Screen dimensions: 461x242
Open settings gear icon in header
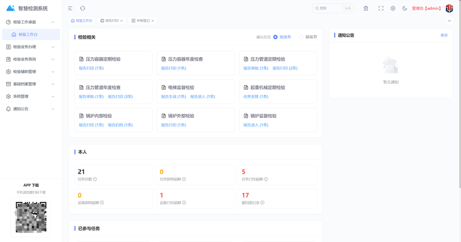[393, 8]
